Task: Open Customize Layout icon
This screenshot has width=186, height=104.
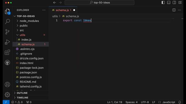Action: tap(180, 3)
